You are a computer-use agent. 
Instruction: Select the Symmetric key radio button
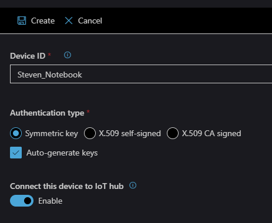tap(16, 133)
